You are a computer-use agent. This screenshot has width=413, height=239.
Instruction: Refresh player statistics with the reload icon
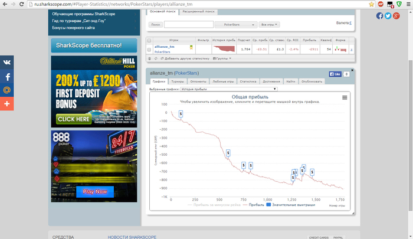156,58
